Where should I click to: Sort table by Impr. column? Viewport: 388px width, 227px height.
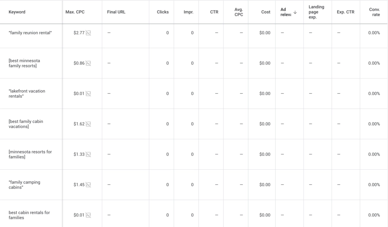[188, 12]
